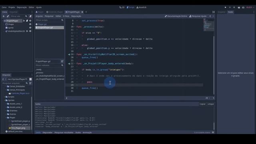Switch to the Importar dock tab
Viewport: 256px width, 144px height.
13,12
